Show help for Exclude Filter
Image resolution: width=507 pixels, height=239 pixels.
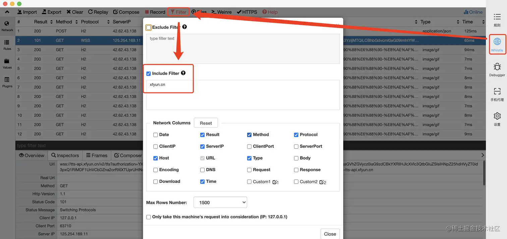184,27
